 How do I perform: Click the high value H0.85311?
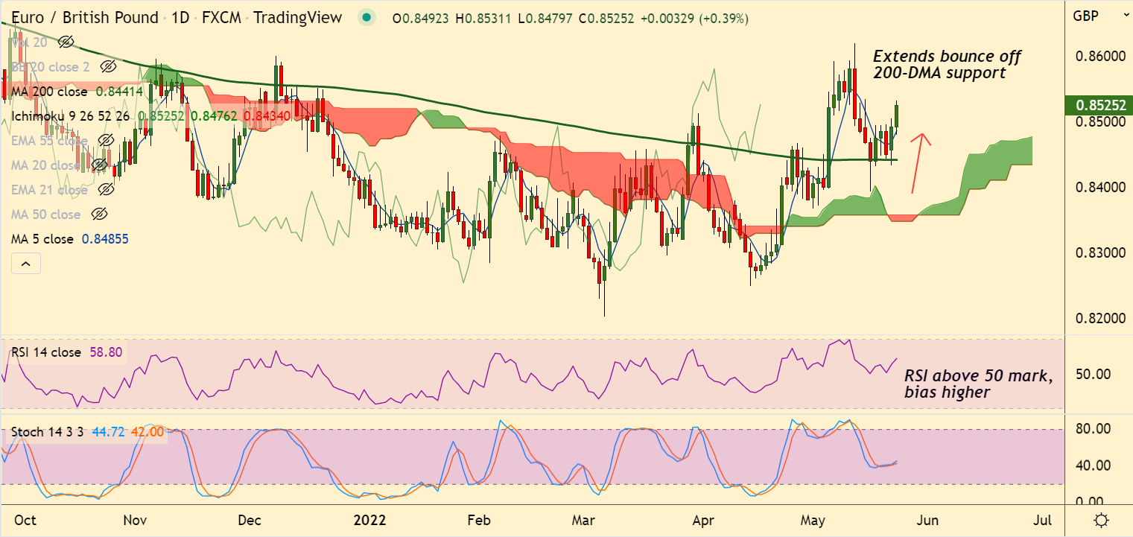pos(486,18)
